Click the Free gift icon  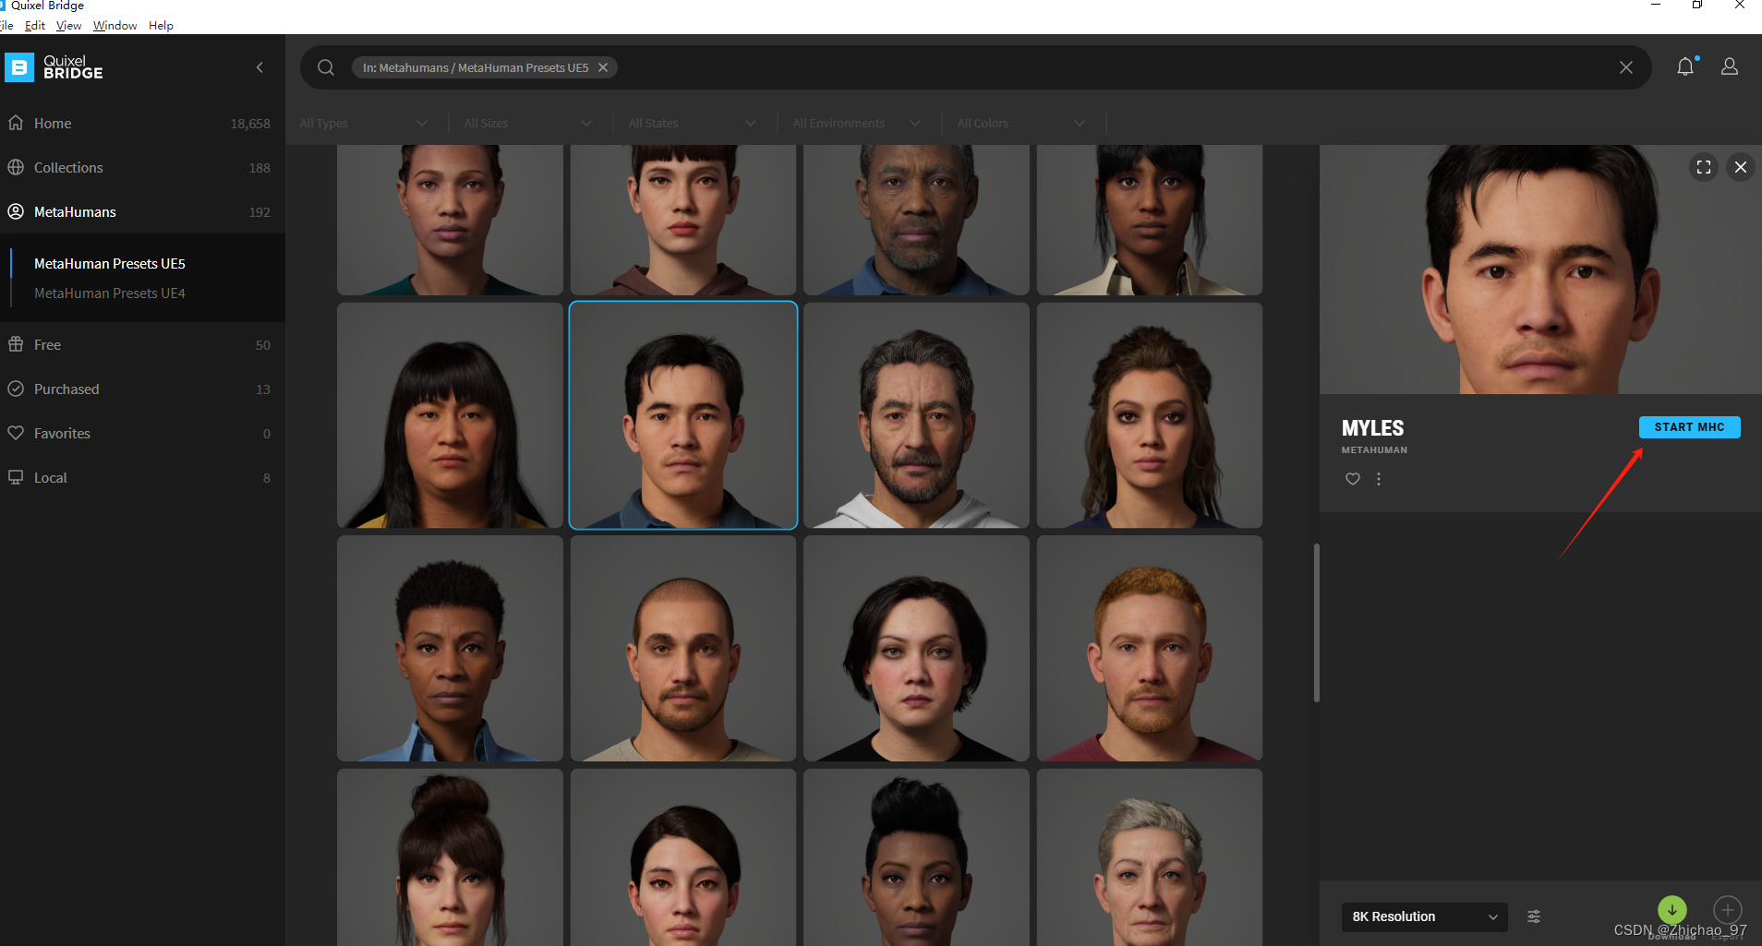coord(16,344)
